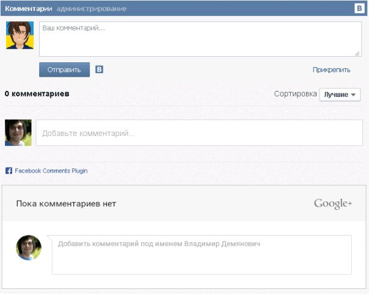
Task: Click the VK icon next to Отправить
Action: click(100, 70)
